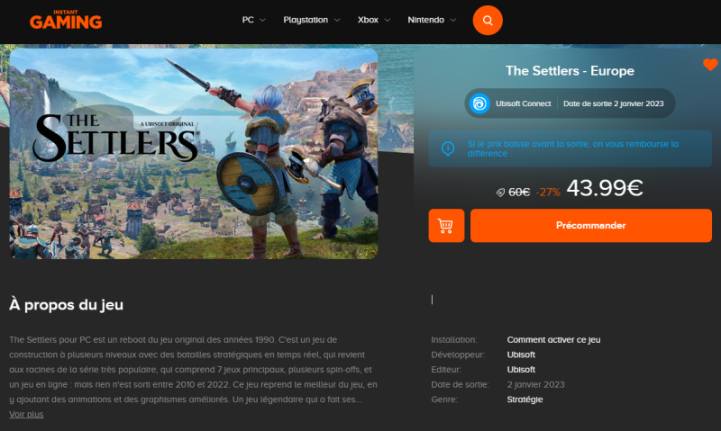This screenshot has height=431, width=721.
Task: Click the Ubisoft Connect swirl icon
Action: point(479,103)
